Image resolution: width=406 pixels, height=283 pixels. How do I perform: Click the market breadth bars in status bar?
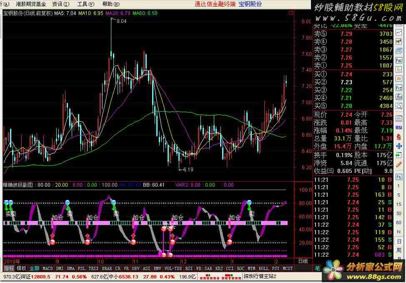(x=221, y=277)
